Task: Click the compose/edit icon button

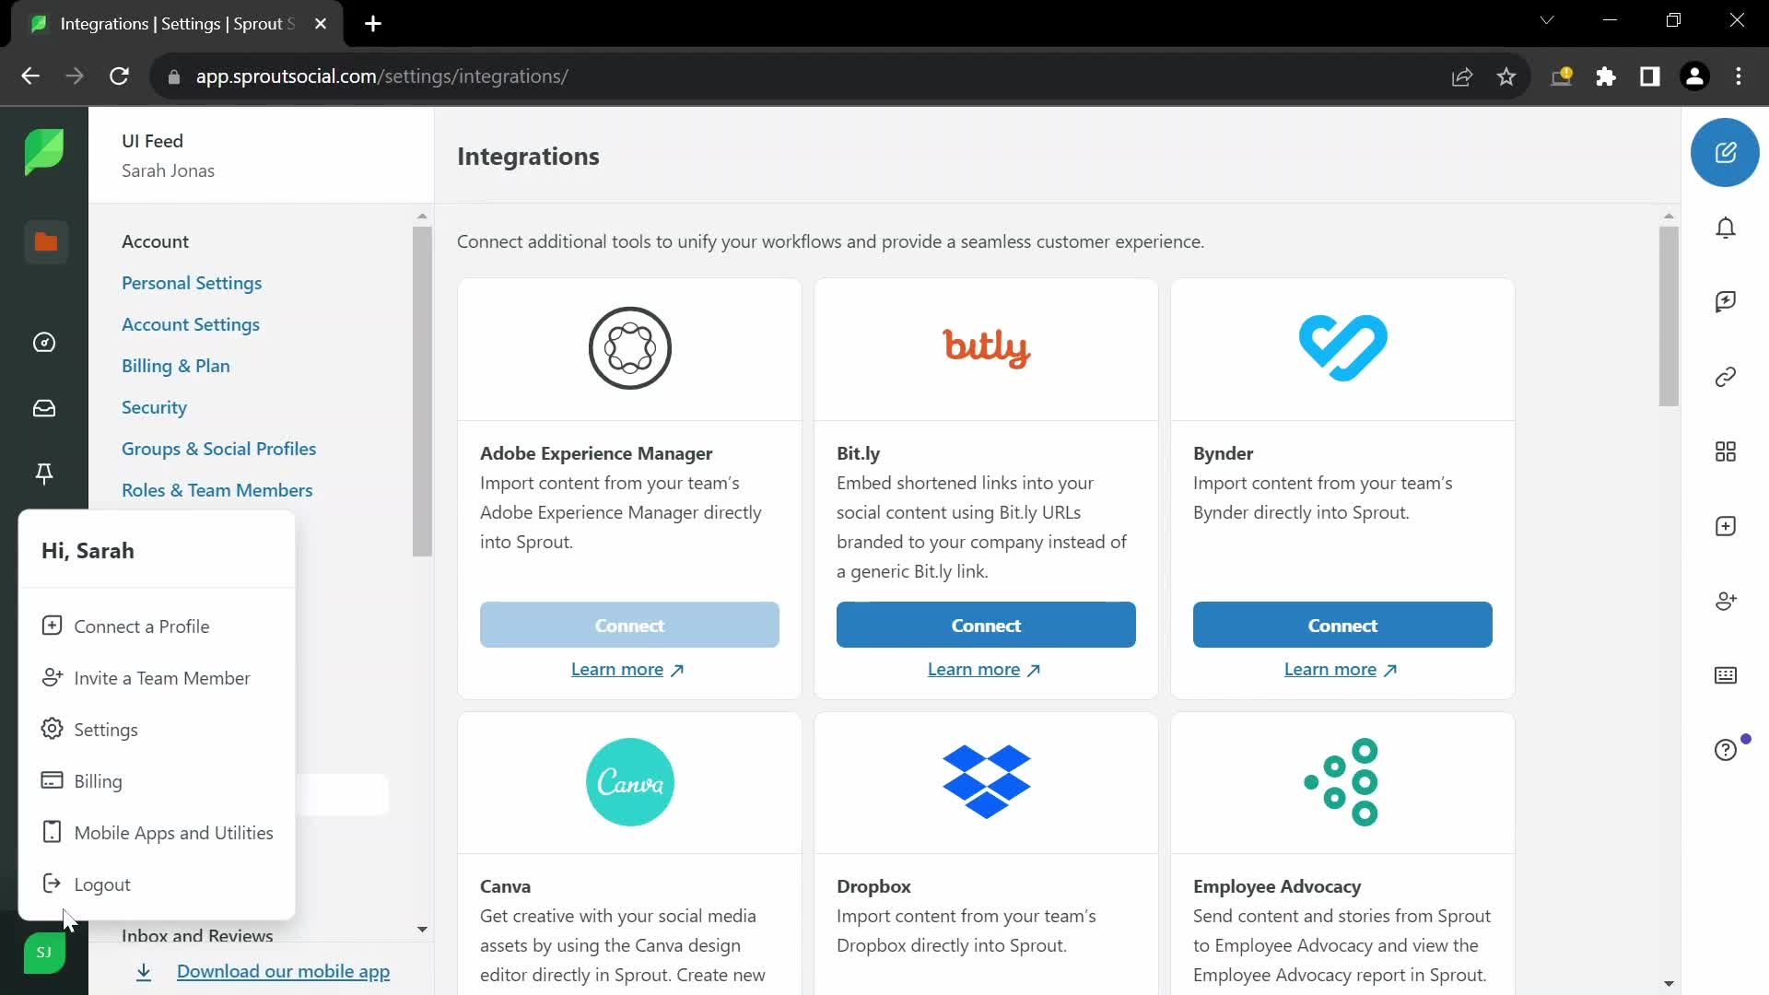Action: tap(1727, 152)
